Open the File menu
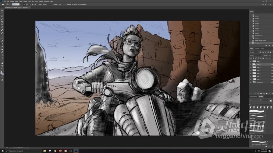 pos(4,1)
